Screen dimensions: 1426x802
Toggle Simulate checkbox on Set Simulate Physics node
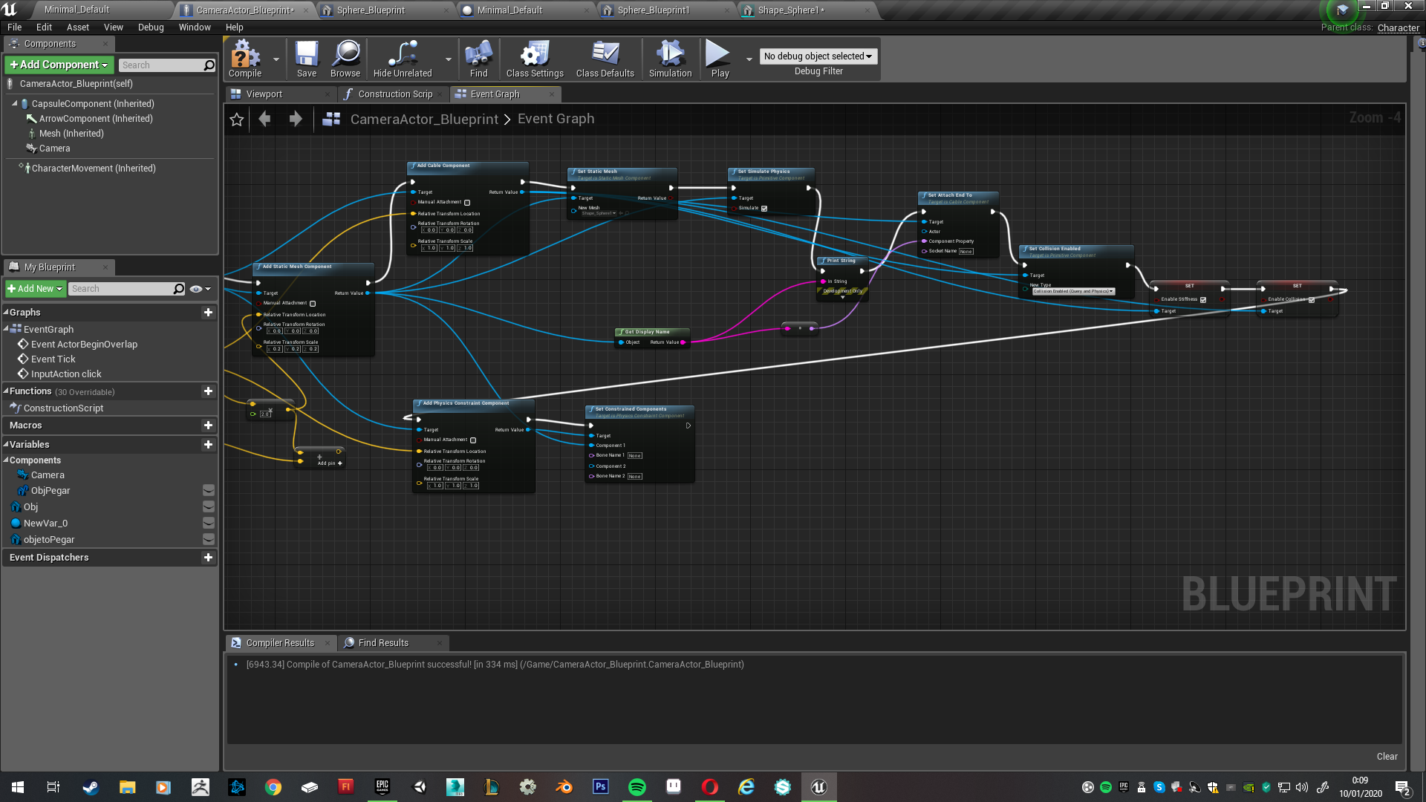tap(764, 209)
